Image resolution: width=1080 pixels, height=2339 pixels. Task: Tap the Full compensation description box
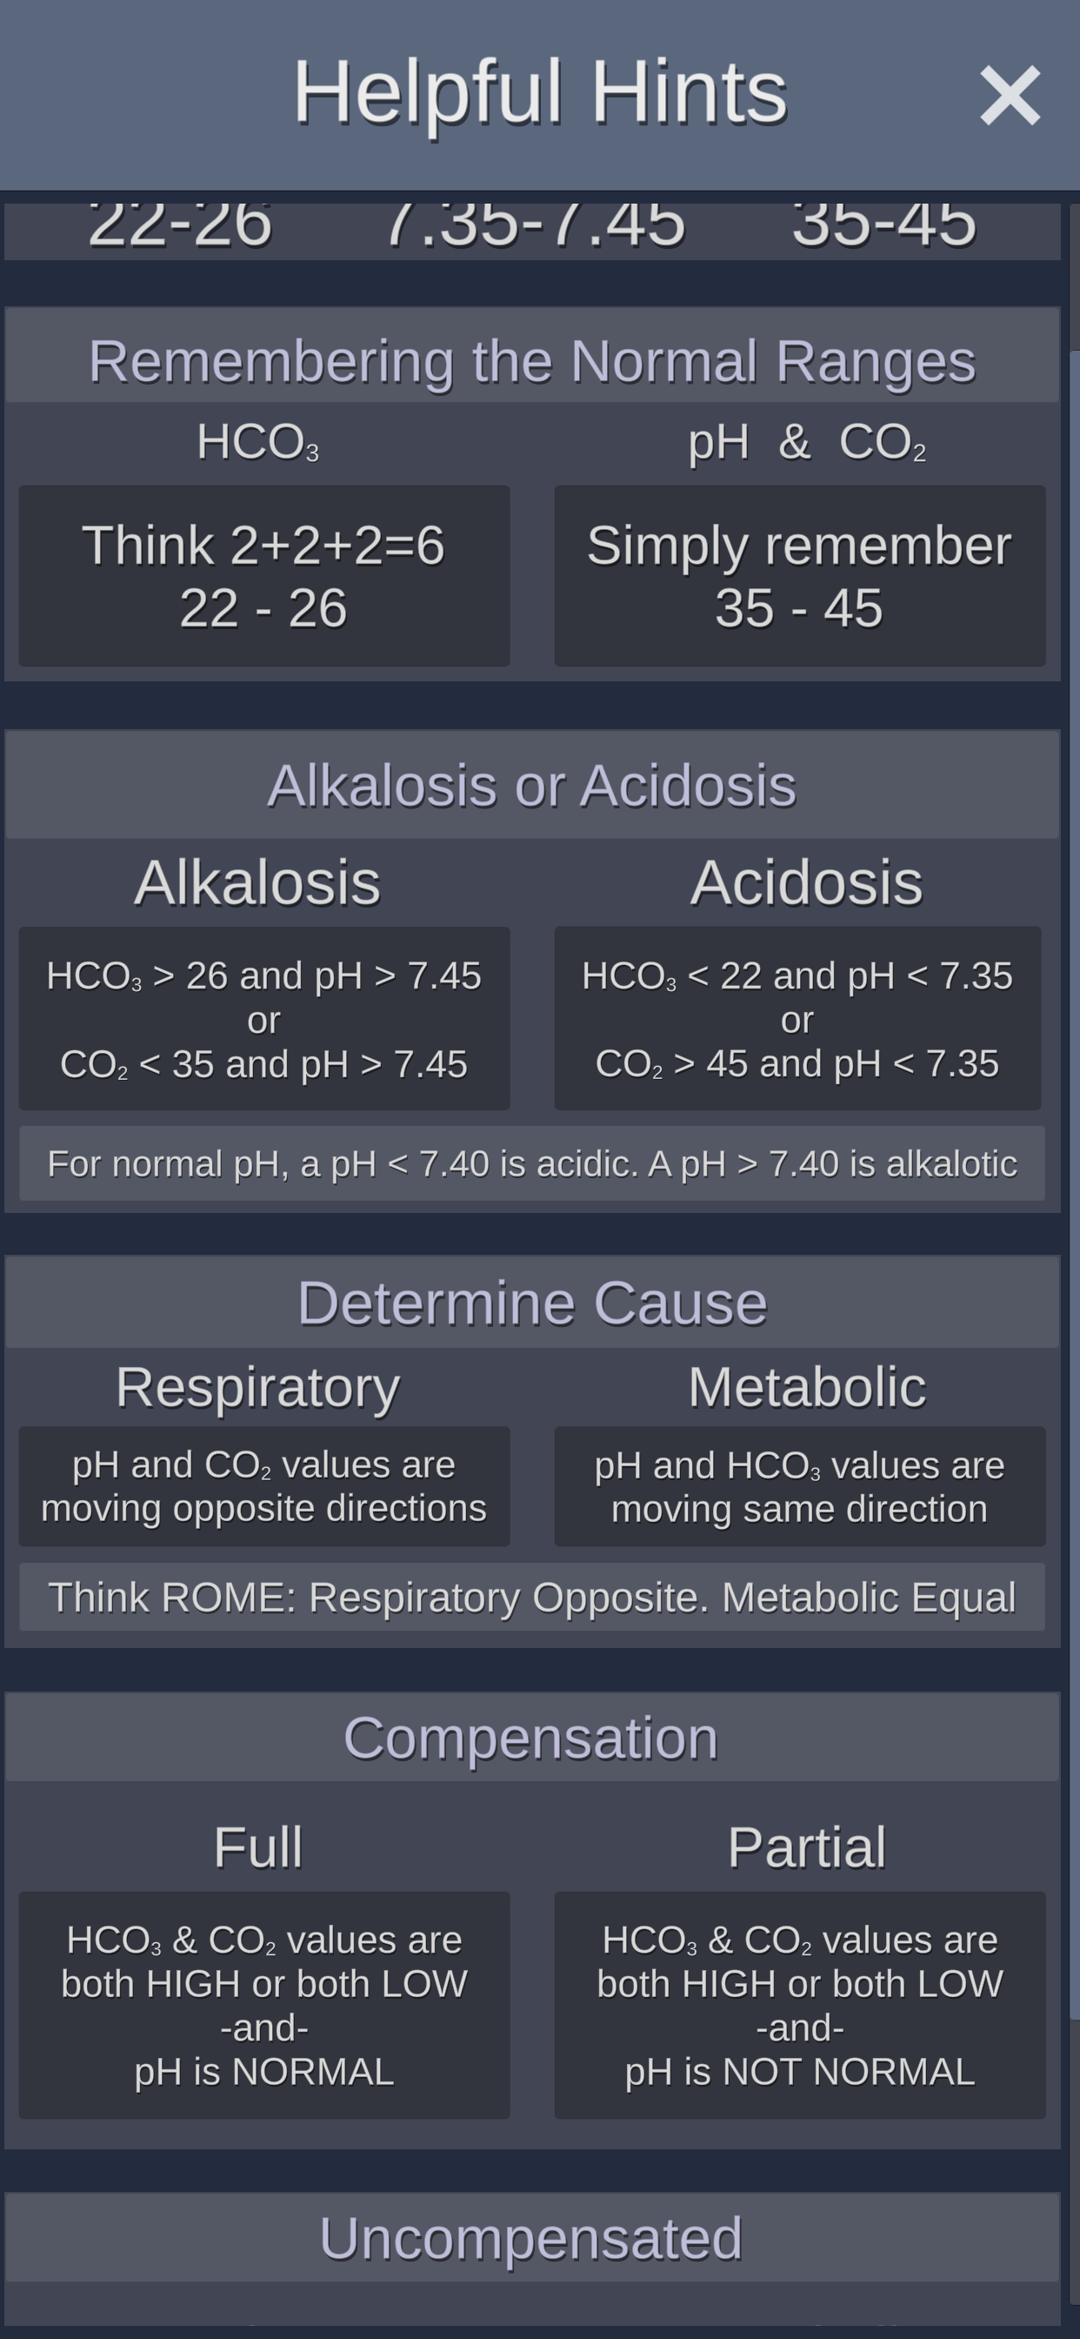(x=264, y=2006)
